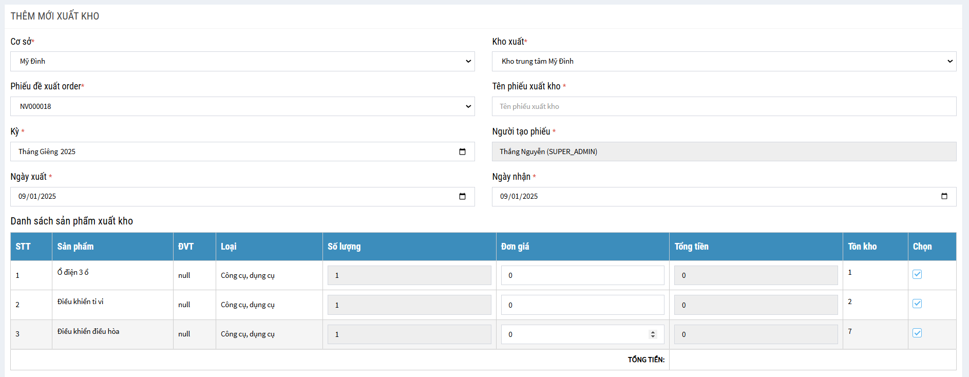Click the Tồn kho column header
969x377 pixels.
point(862,247)
